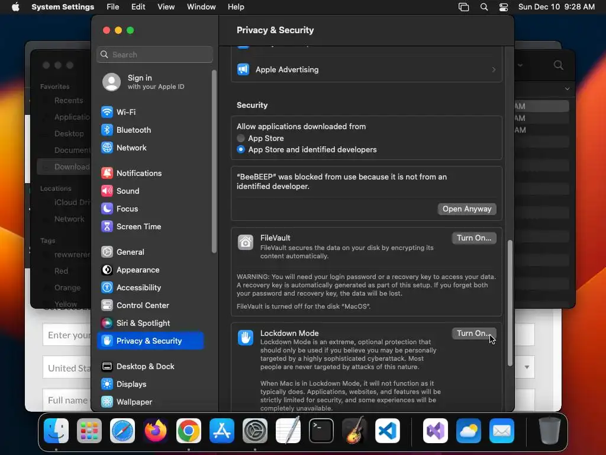Open Google Chrome from the Dock
This screenshot has width=606, height=455.
pyautogui.click(x=189, y=431)
